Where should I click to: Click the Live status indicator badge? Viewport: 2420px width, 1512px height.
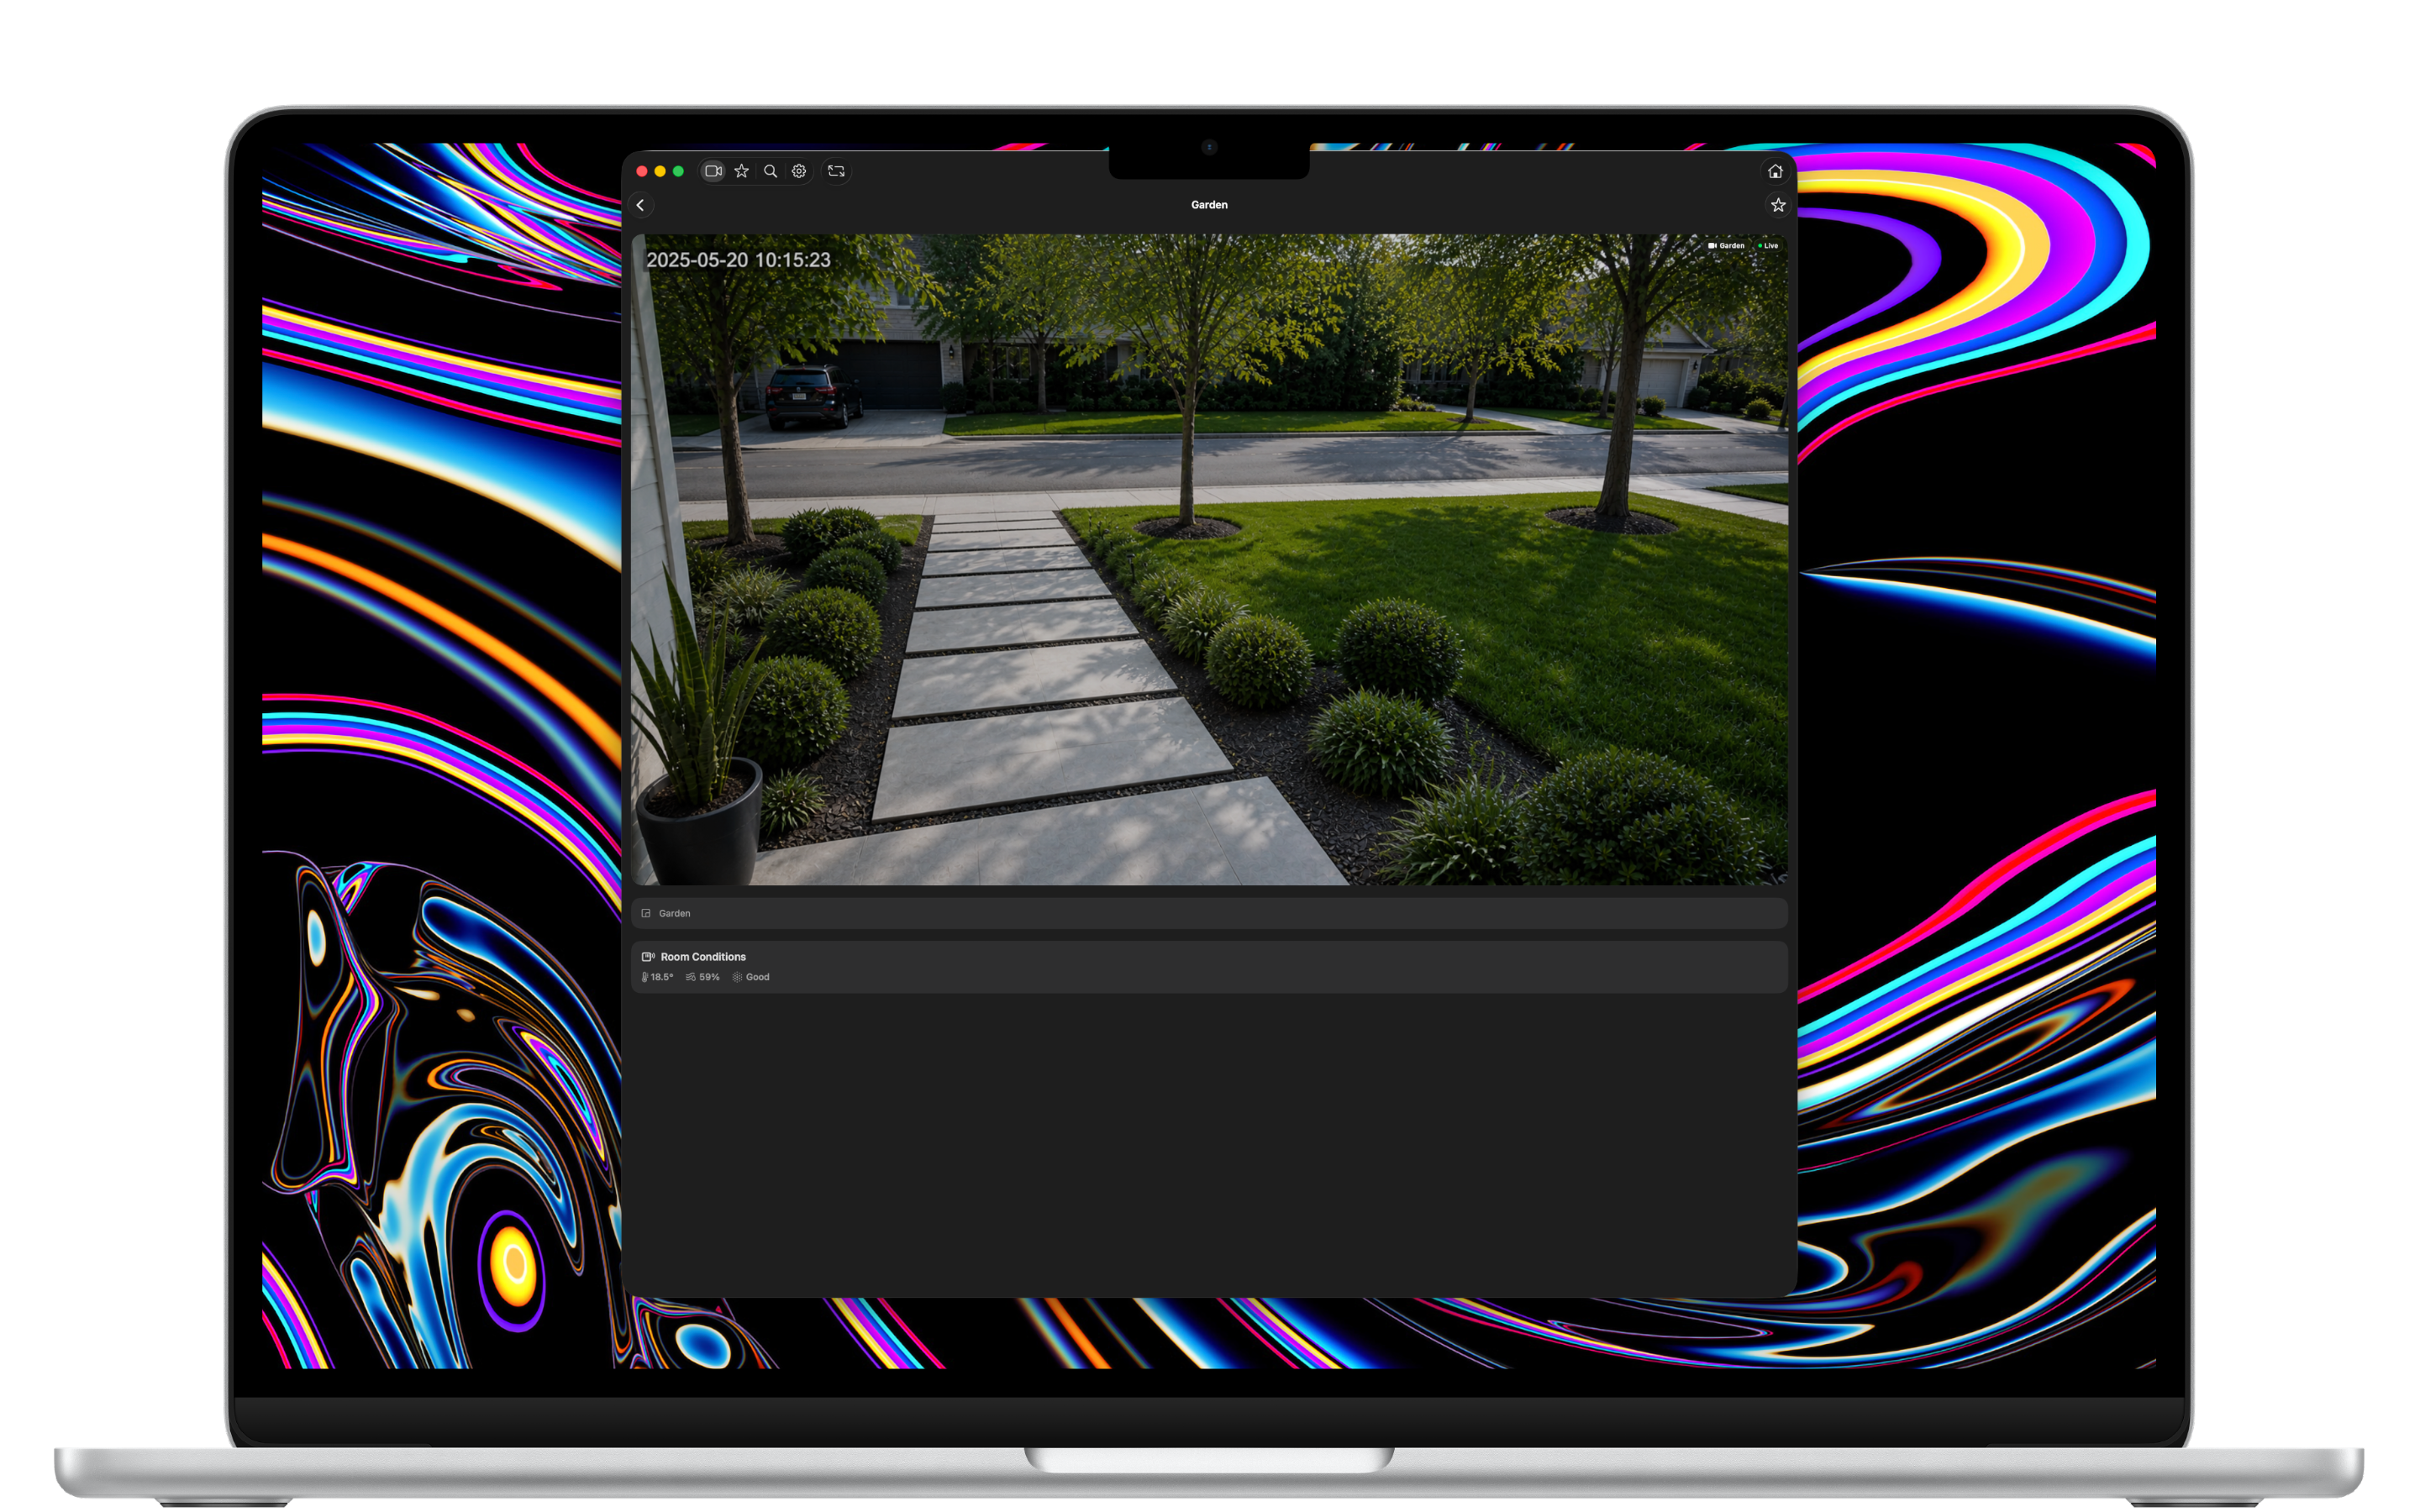[1768, 246]
